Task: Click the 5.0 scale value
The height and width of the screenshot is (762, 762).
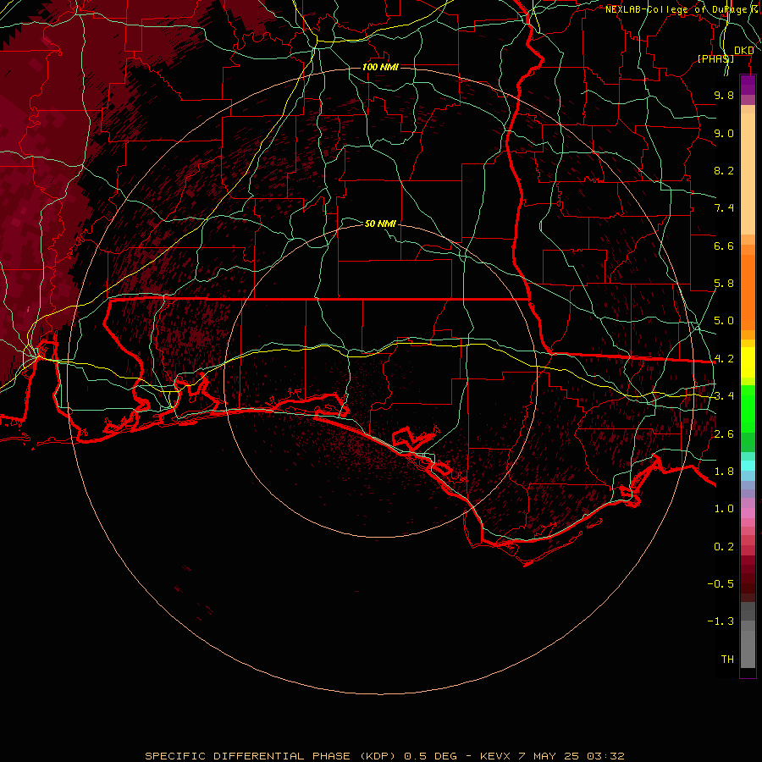Action: [x=724, y=321]
